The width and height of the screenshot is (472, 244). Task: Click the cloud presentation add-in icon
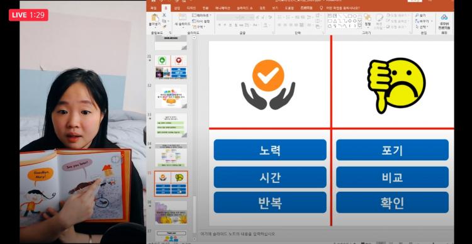coord(444,17)
